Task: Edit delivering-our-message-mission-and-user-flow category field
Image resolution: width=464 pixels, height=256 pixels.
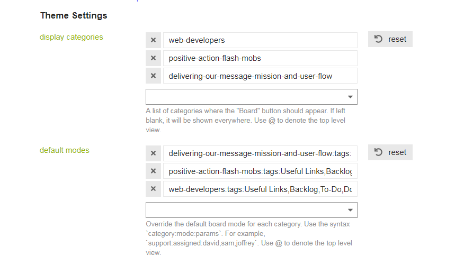Action: (260, 76)
